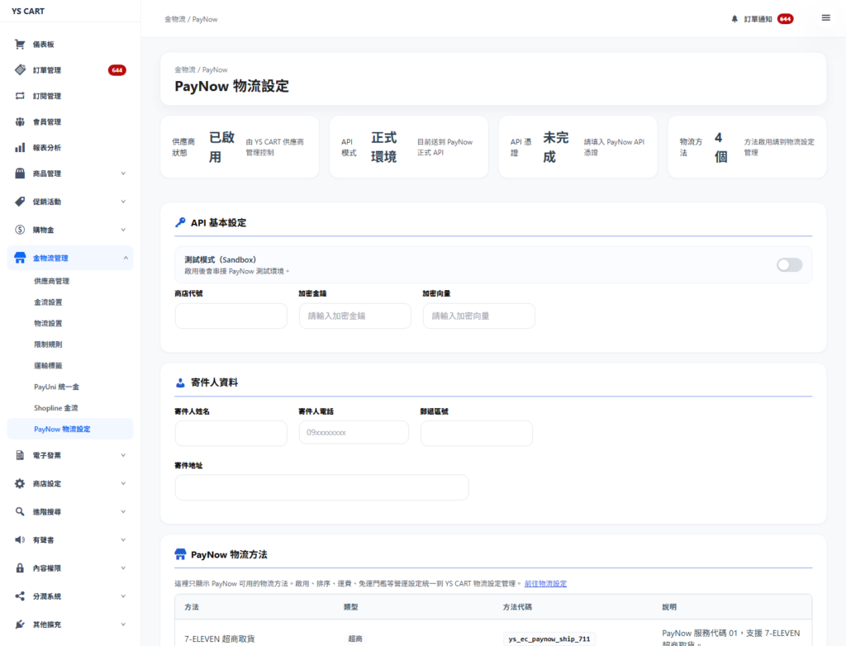
Task: Open 運輸標籤 submenu item
Action: [x=48, y=365]
